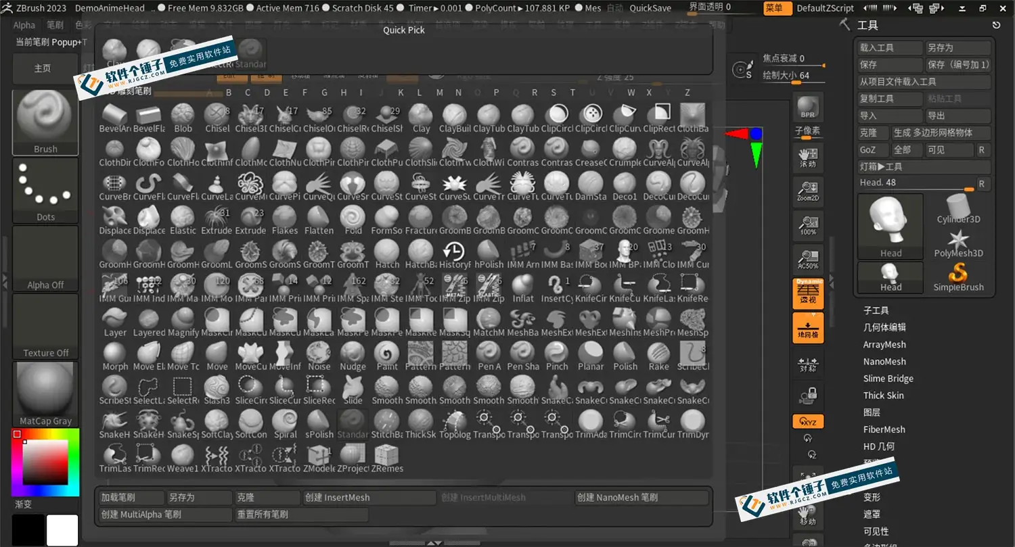The image size is (1015, 547).
Task: Select the Nudge brush
Action: [x=353, y=356]
